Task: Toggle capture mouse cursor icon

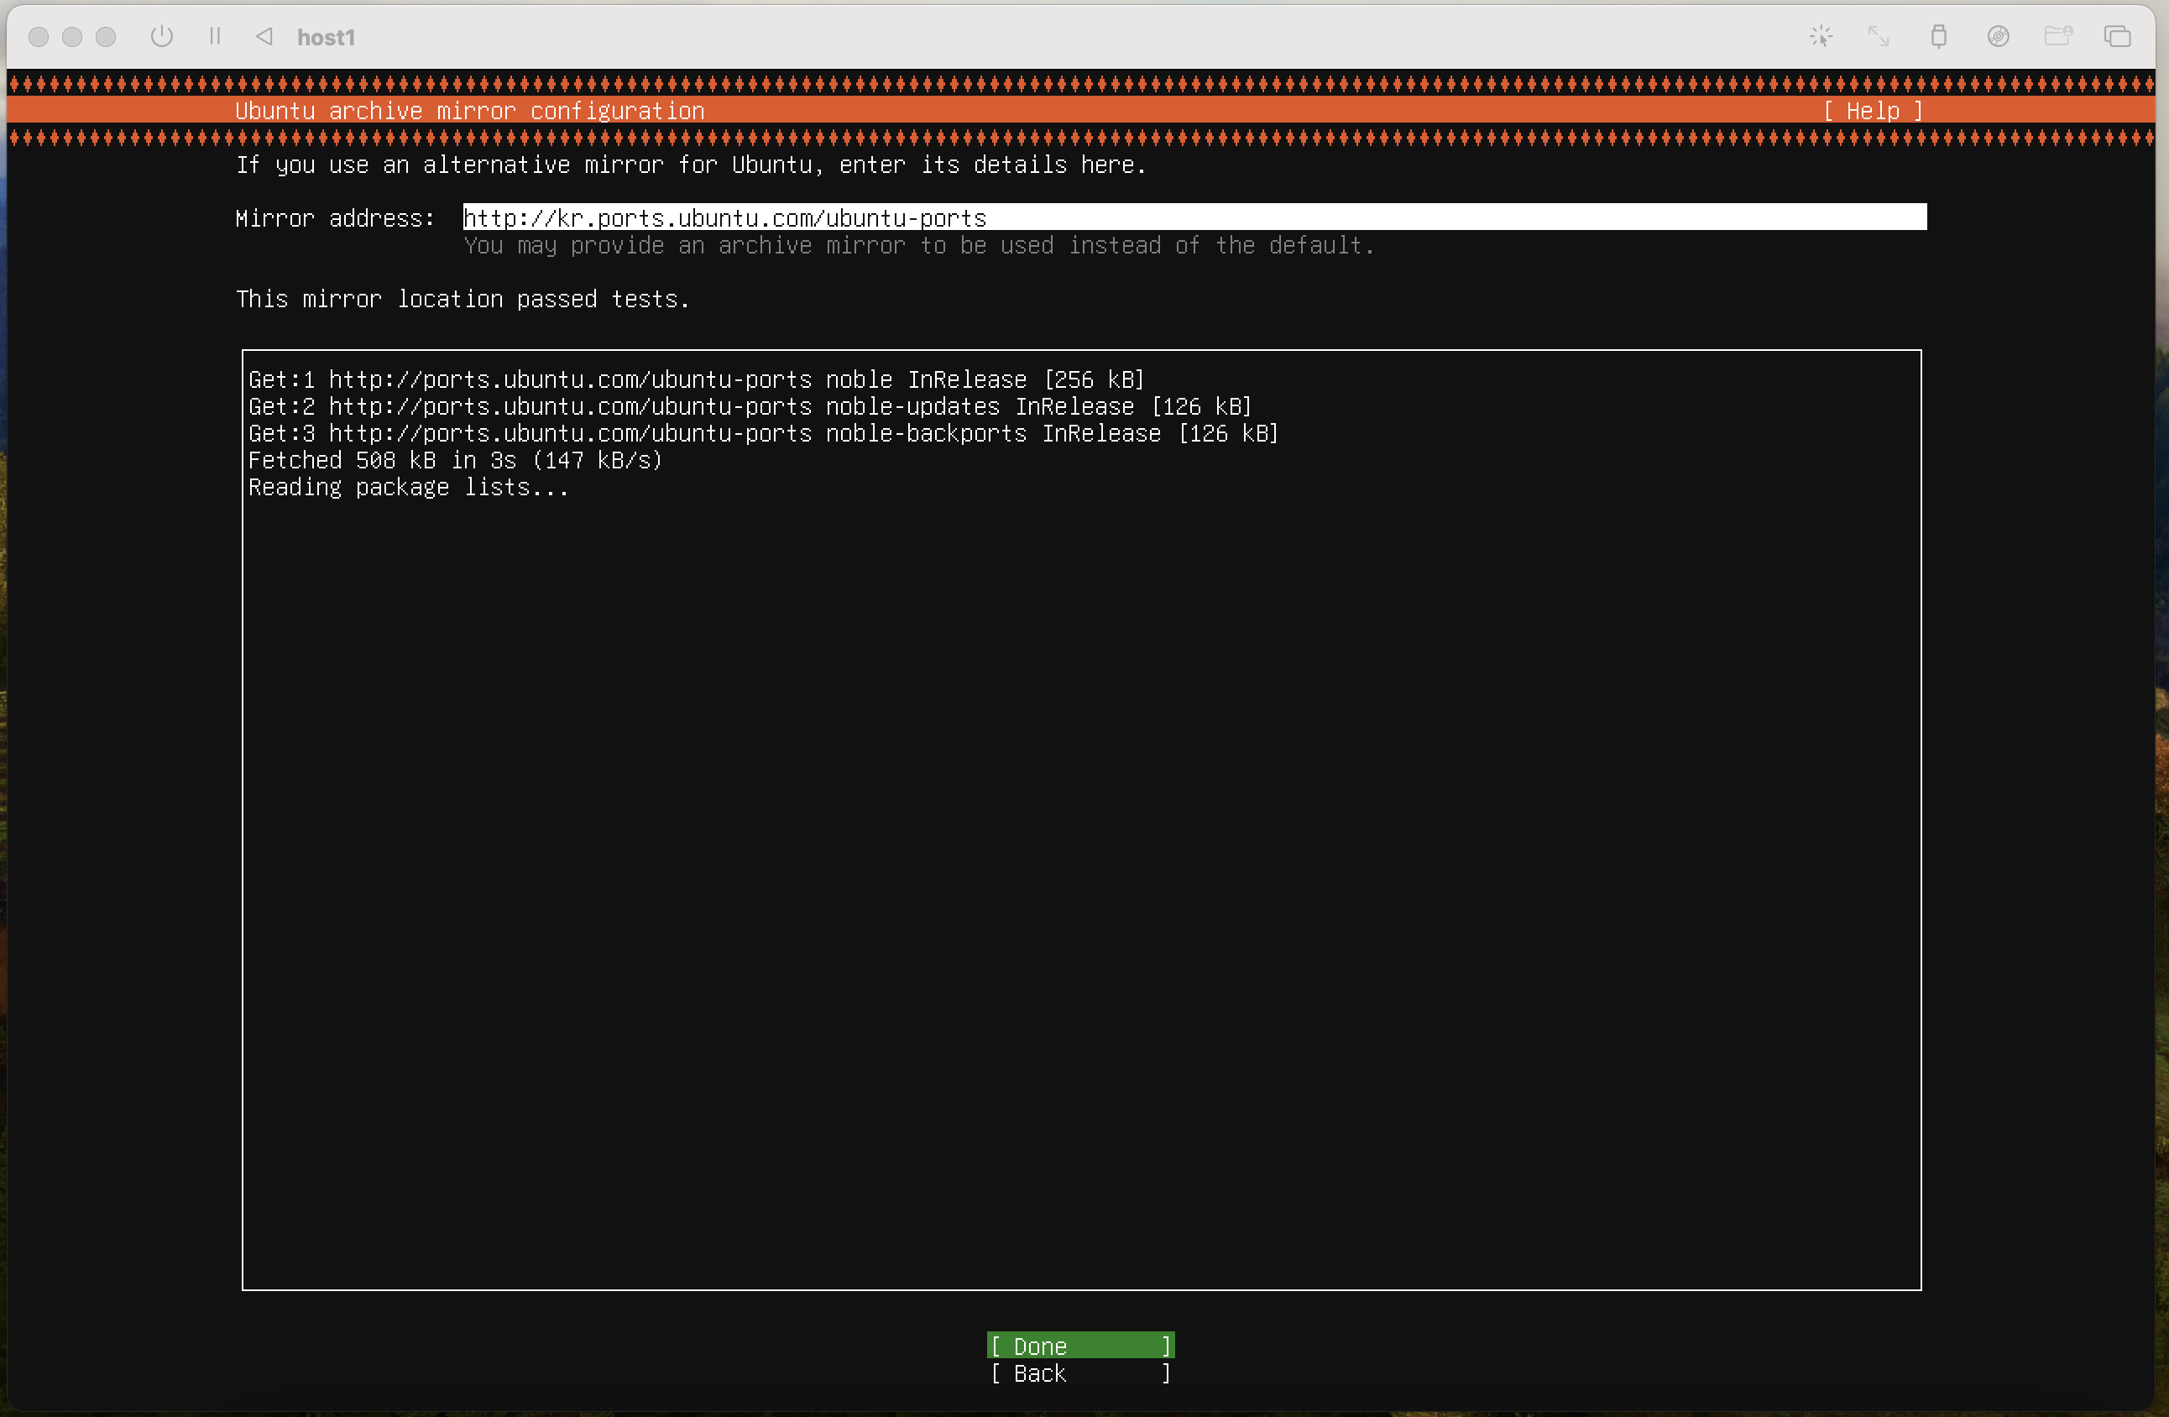Action: tap(1821, 36)
